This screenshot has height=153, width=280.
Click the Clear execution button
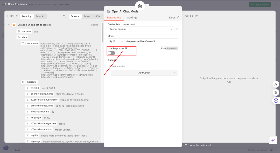pyautogui.click(x=258, y=150)
